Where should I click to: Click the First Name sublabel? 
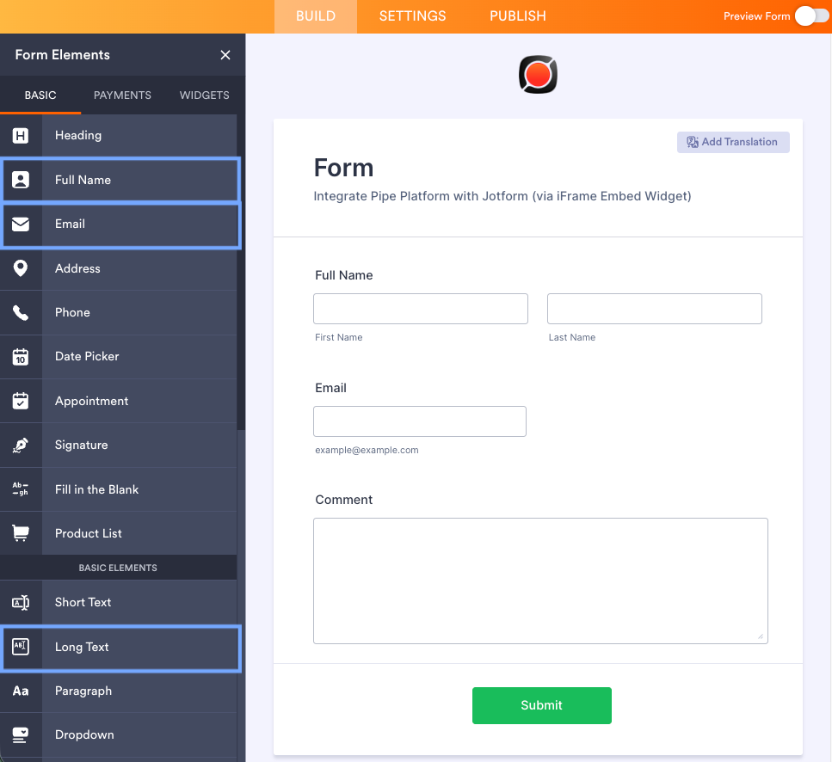[338, 337]
